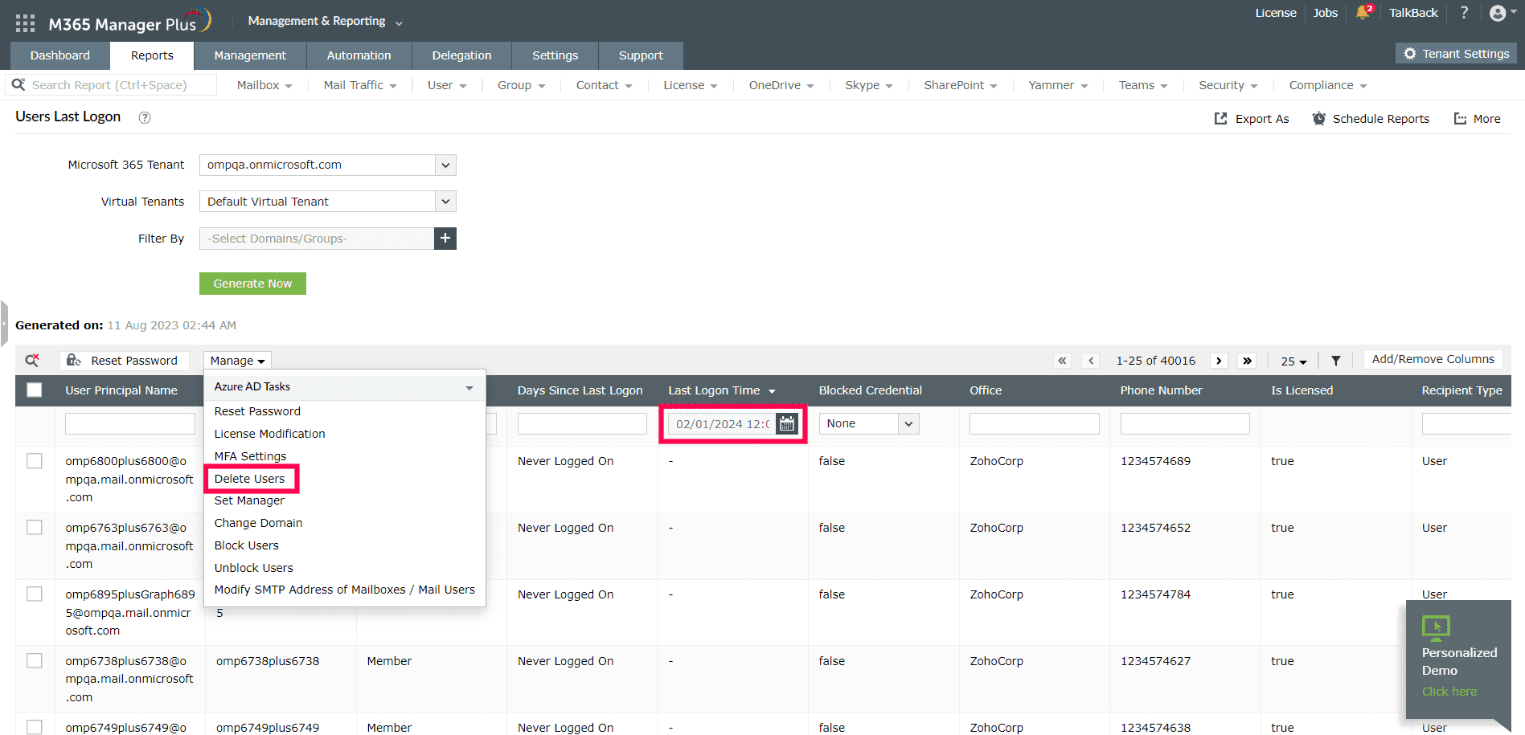Choose Set Manager from the Manage menu
The image size is (1525, 735).
pos(249,500)
